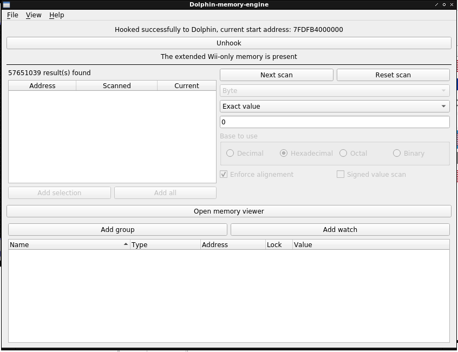Sort watch list by Name column
Screen dimensions: 458x352
click(69, 245)
